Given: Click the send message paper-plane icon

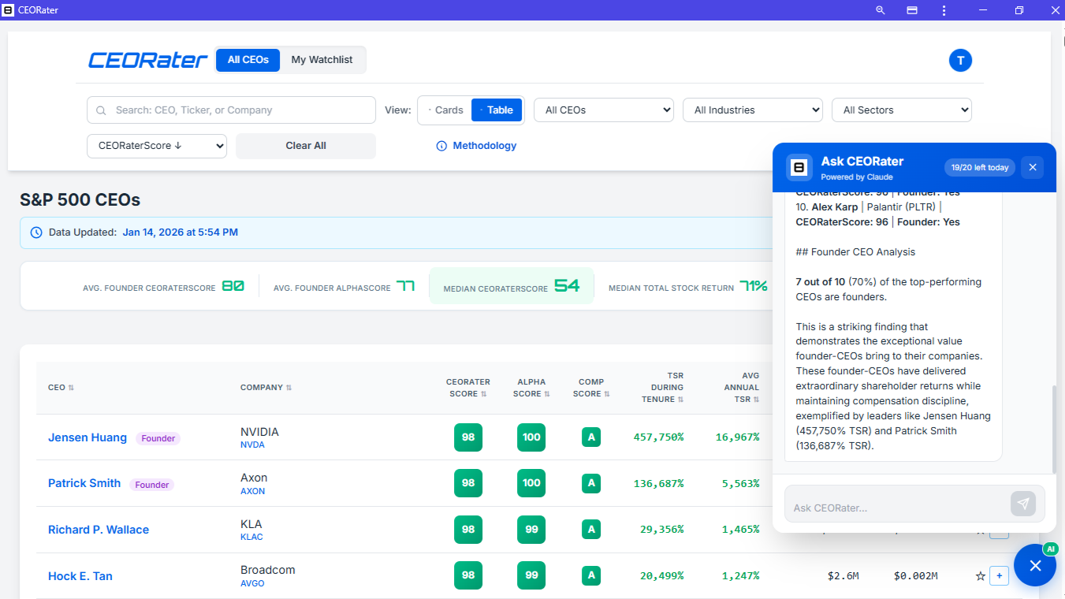Looking at the screenshot, I should (1023, 504).
